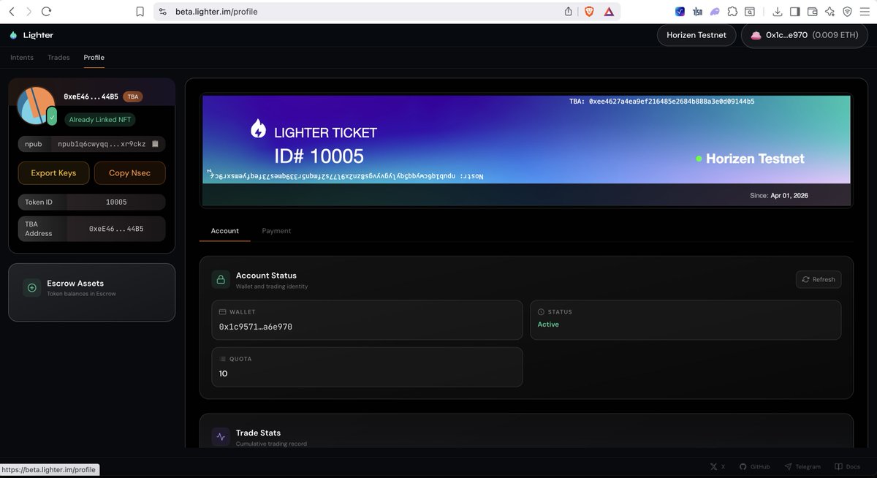
Task: Open the purple ghost wallet extension
Action: click(x=715, y=12)
